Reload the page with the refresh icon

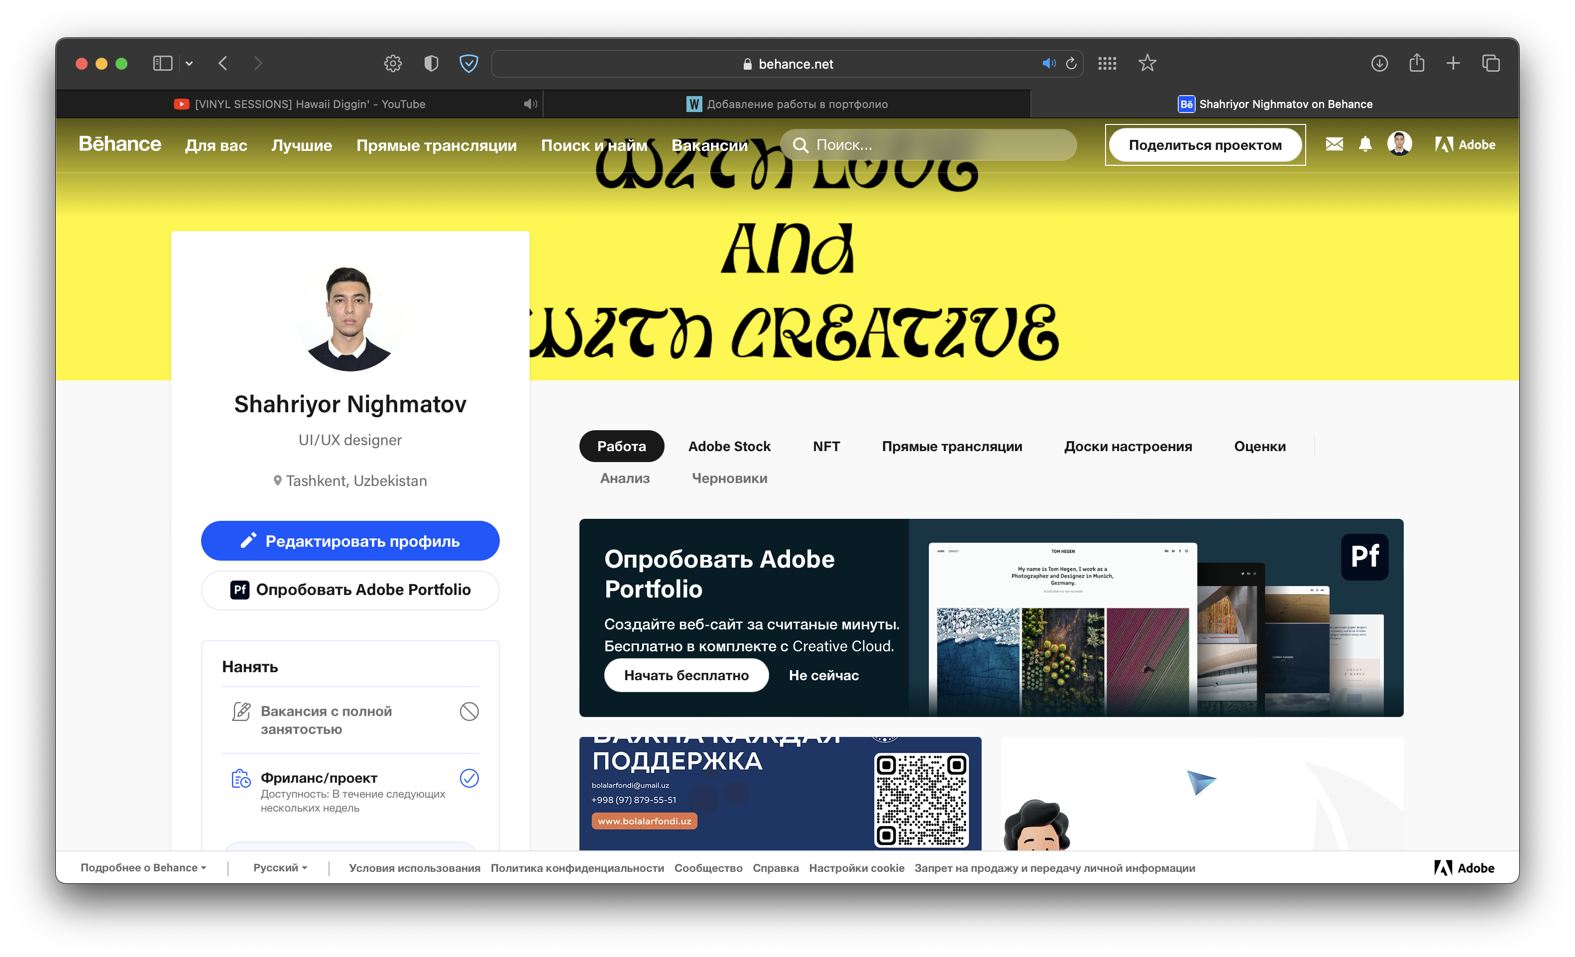[1071, 63]
